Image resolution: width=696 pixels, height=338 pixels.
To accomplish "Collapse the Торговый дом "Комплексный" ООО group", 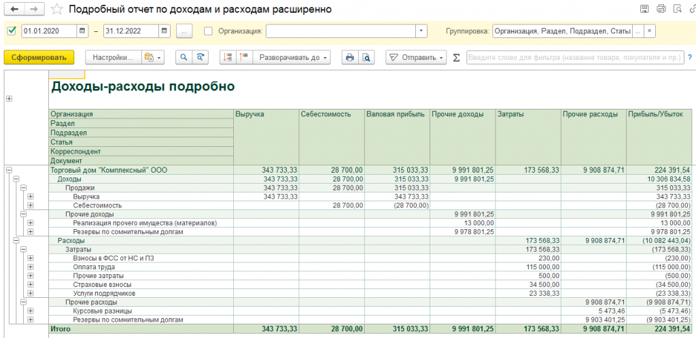I will tap(9, 169).
